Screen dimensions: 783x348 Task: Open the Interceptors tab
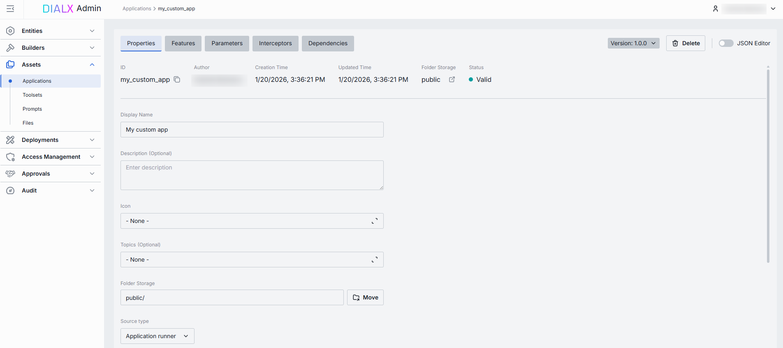[275, 43]
